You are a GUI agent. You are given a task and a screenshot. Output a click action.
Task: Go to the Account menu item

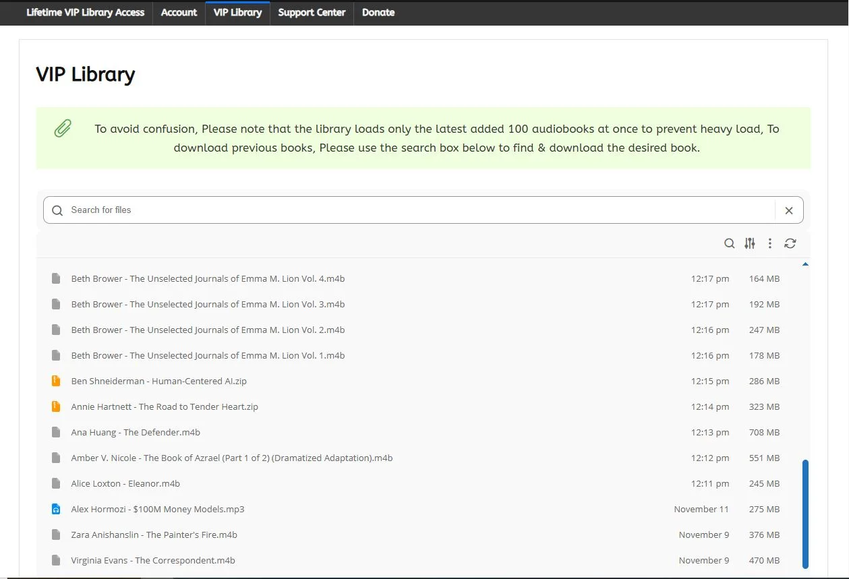pyautogui.click(x=179, y=12)
